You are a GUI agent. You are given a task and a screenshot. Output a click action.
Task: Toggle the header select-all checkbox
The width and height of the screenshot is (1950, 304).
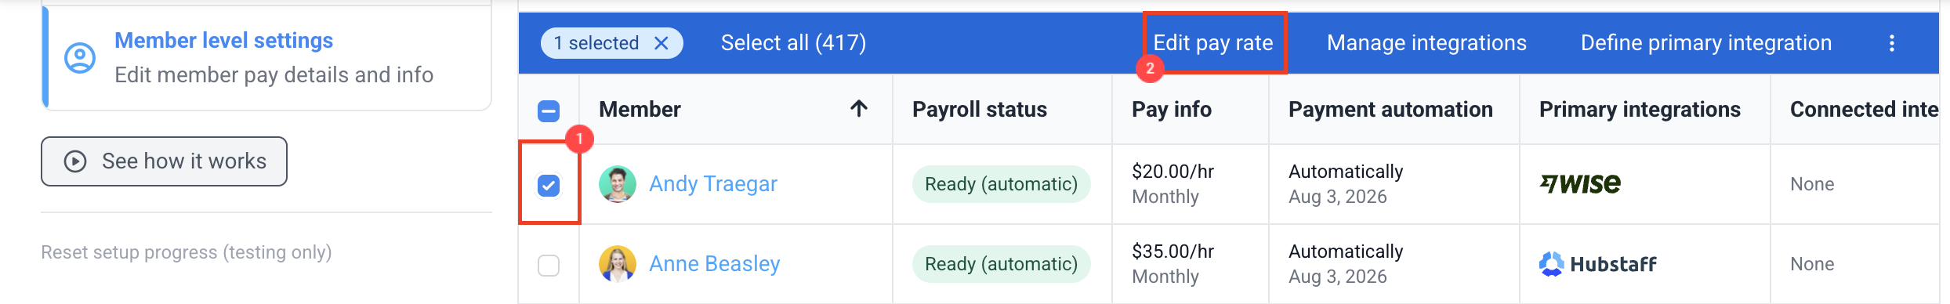pyautogui.click(x=549, y=111)
